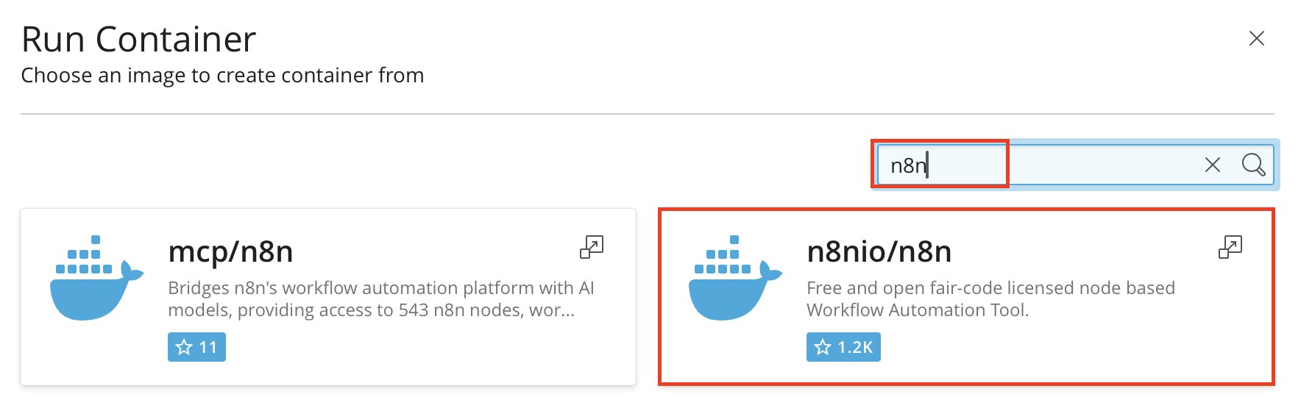Click the 11 star count number
The height and width of the screenshot is (397, 1301).
tap(208, 347)
